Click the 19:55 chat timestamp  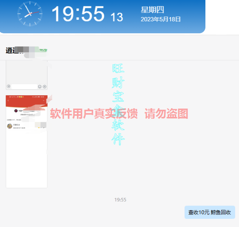click(120, 199)
